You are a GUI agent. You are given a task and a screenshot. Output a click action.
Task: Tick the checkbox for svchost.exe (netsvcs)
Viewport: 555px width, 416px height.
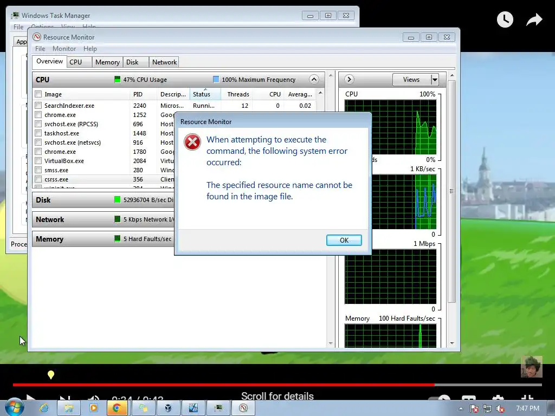[x=38, y=142]
